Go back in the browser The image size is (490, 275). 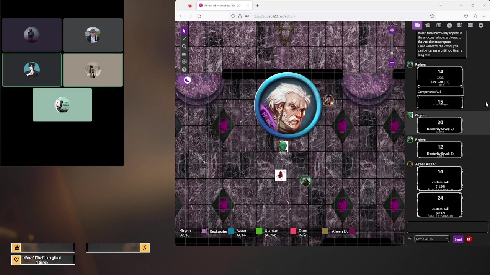click(x=181, y=16)
